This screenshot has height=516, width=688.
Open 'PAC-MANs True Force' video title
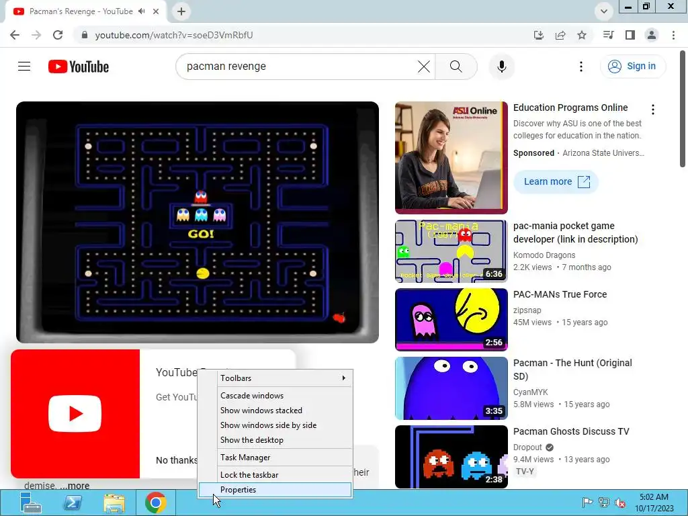point(560,294)
